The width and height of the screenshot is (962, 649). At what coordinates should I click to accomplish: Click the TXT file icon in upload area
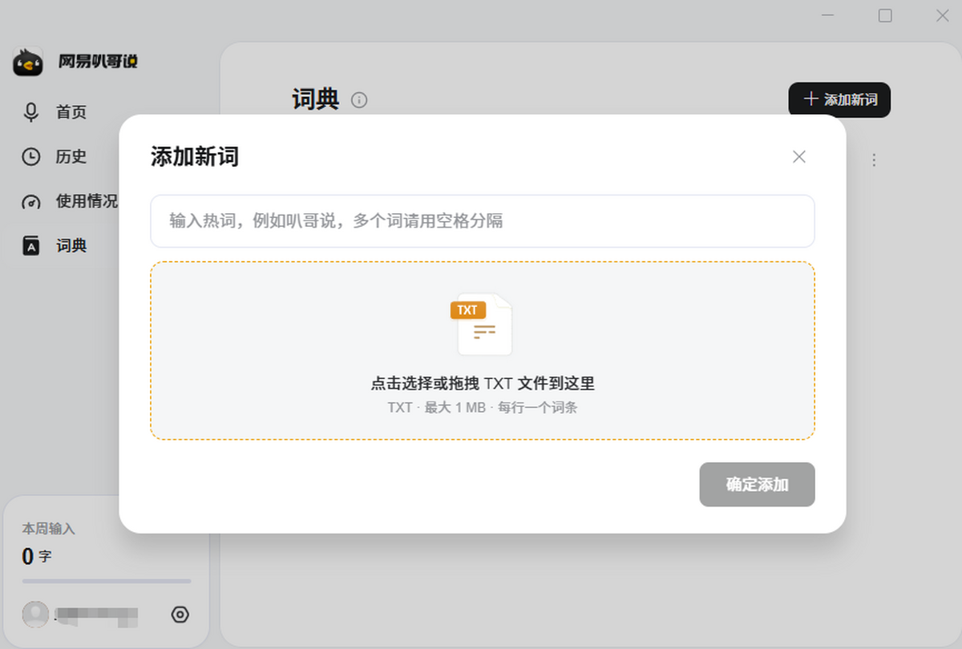482,324
